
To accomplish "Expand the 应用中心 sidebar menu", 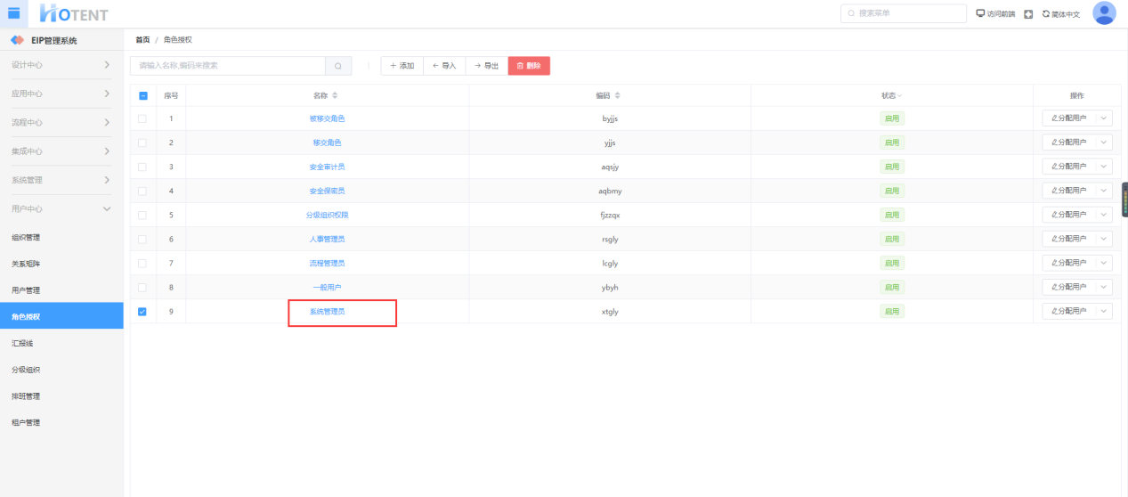I will tap(61, 94).
